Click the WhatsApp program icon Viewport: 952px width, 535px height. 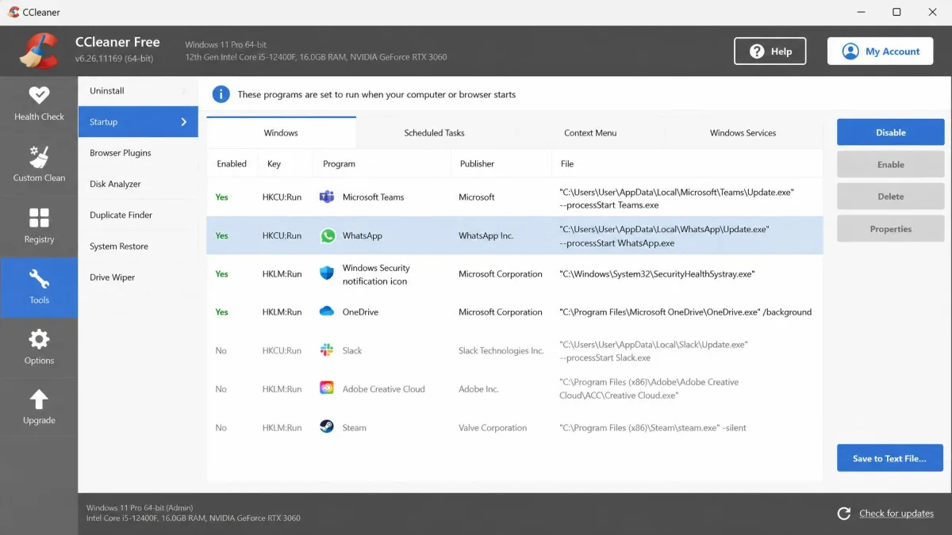pos(327,235)
